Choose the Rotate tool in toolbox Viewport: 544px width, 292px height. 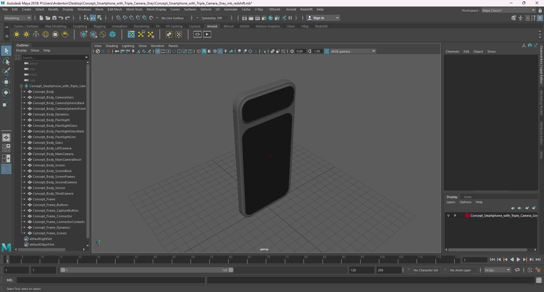point(6,93)
